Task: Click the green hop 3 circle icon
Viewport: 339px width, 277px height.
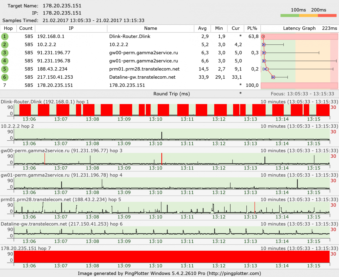Action: point(5,53)
